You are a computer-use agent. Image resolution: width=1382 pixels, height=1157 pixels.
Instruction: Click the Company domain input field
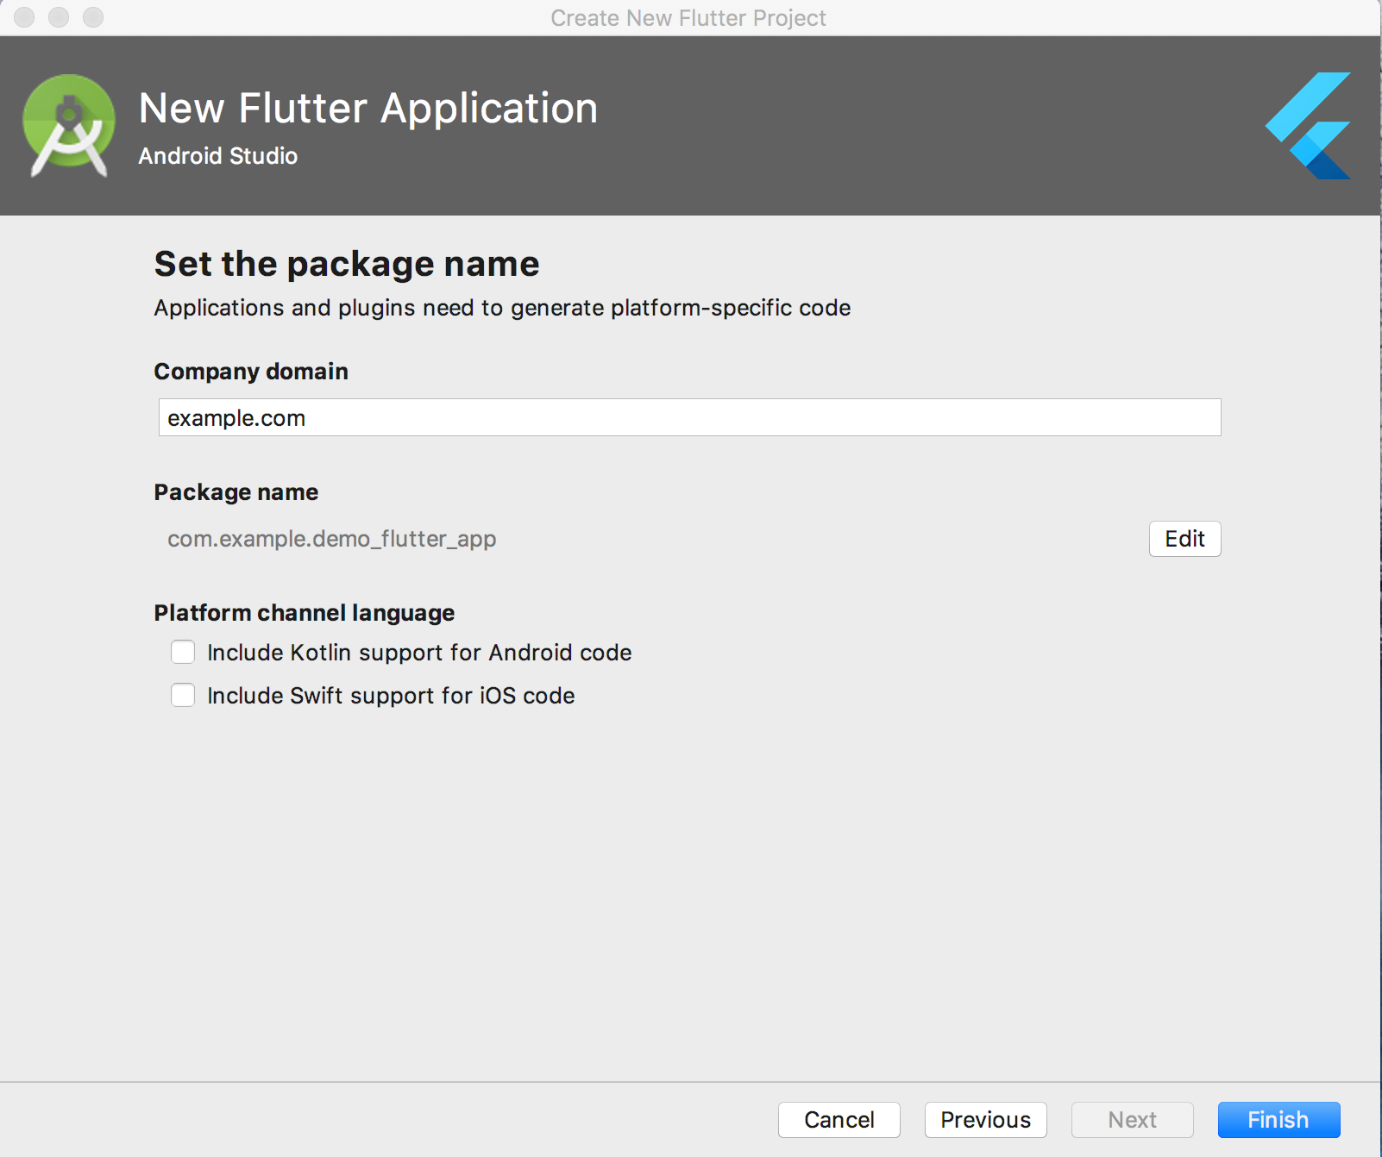point(689,417)
